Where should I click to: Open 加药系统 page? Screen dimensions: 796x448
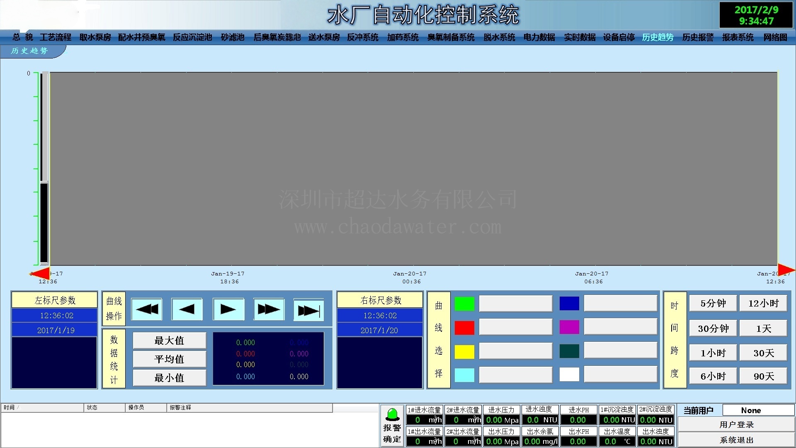pyautogui.click(x=403, y=37)
